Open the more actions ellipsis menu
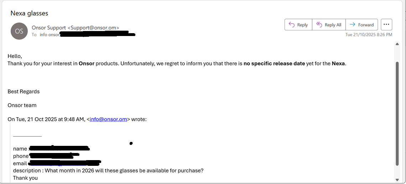Viewport: 406px width, 184px height. pyautogui.click(x=386, y=25)
